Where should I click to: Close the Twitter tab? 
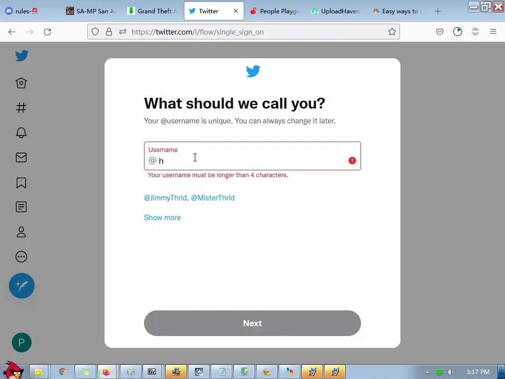tap(236, 11)
